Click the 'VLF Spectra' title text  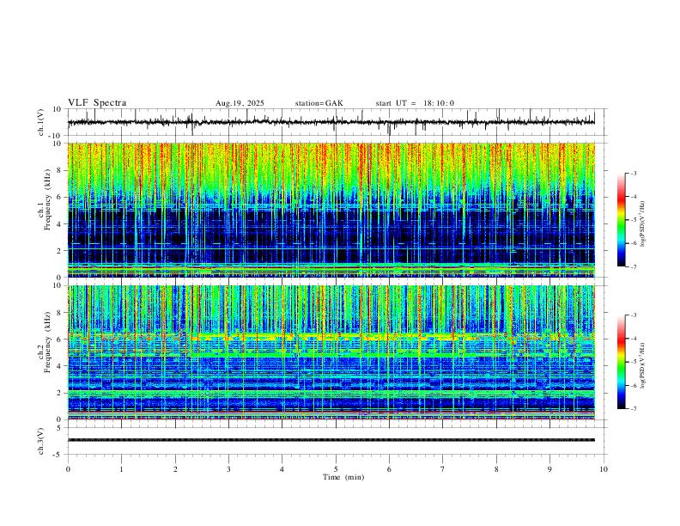click(x=97, y=103)
